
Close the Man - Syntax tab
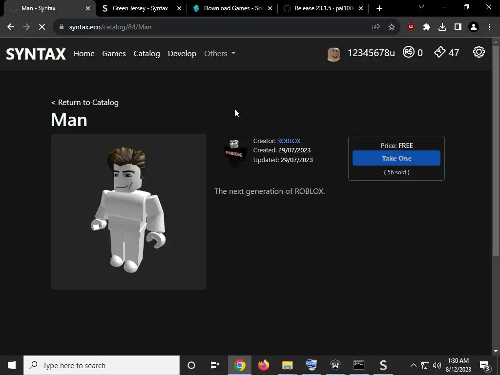(x=88, y=8)
